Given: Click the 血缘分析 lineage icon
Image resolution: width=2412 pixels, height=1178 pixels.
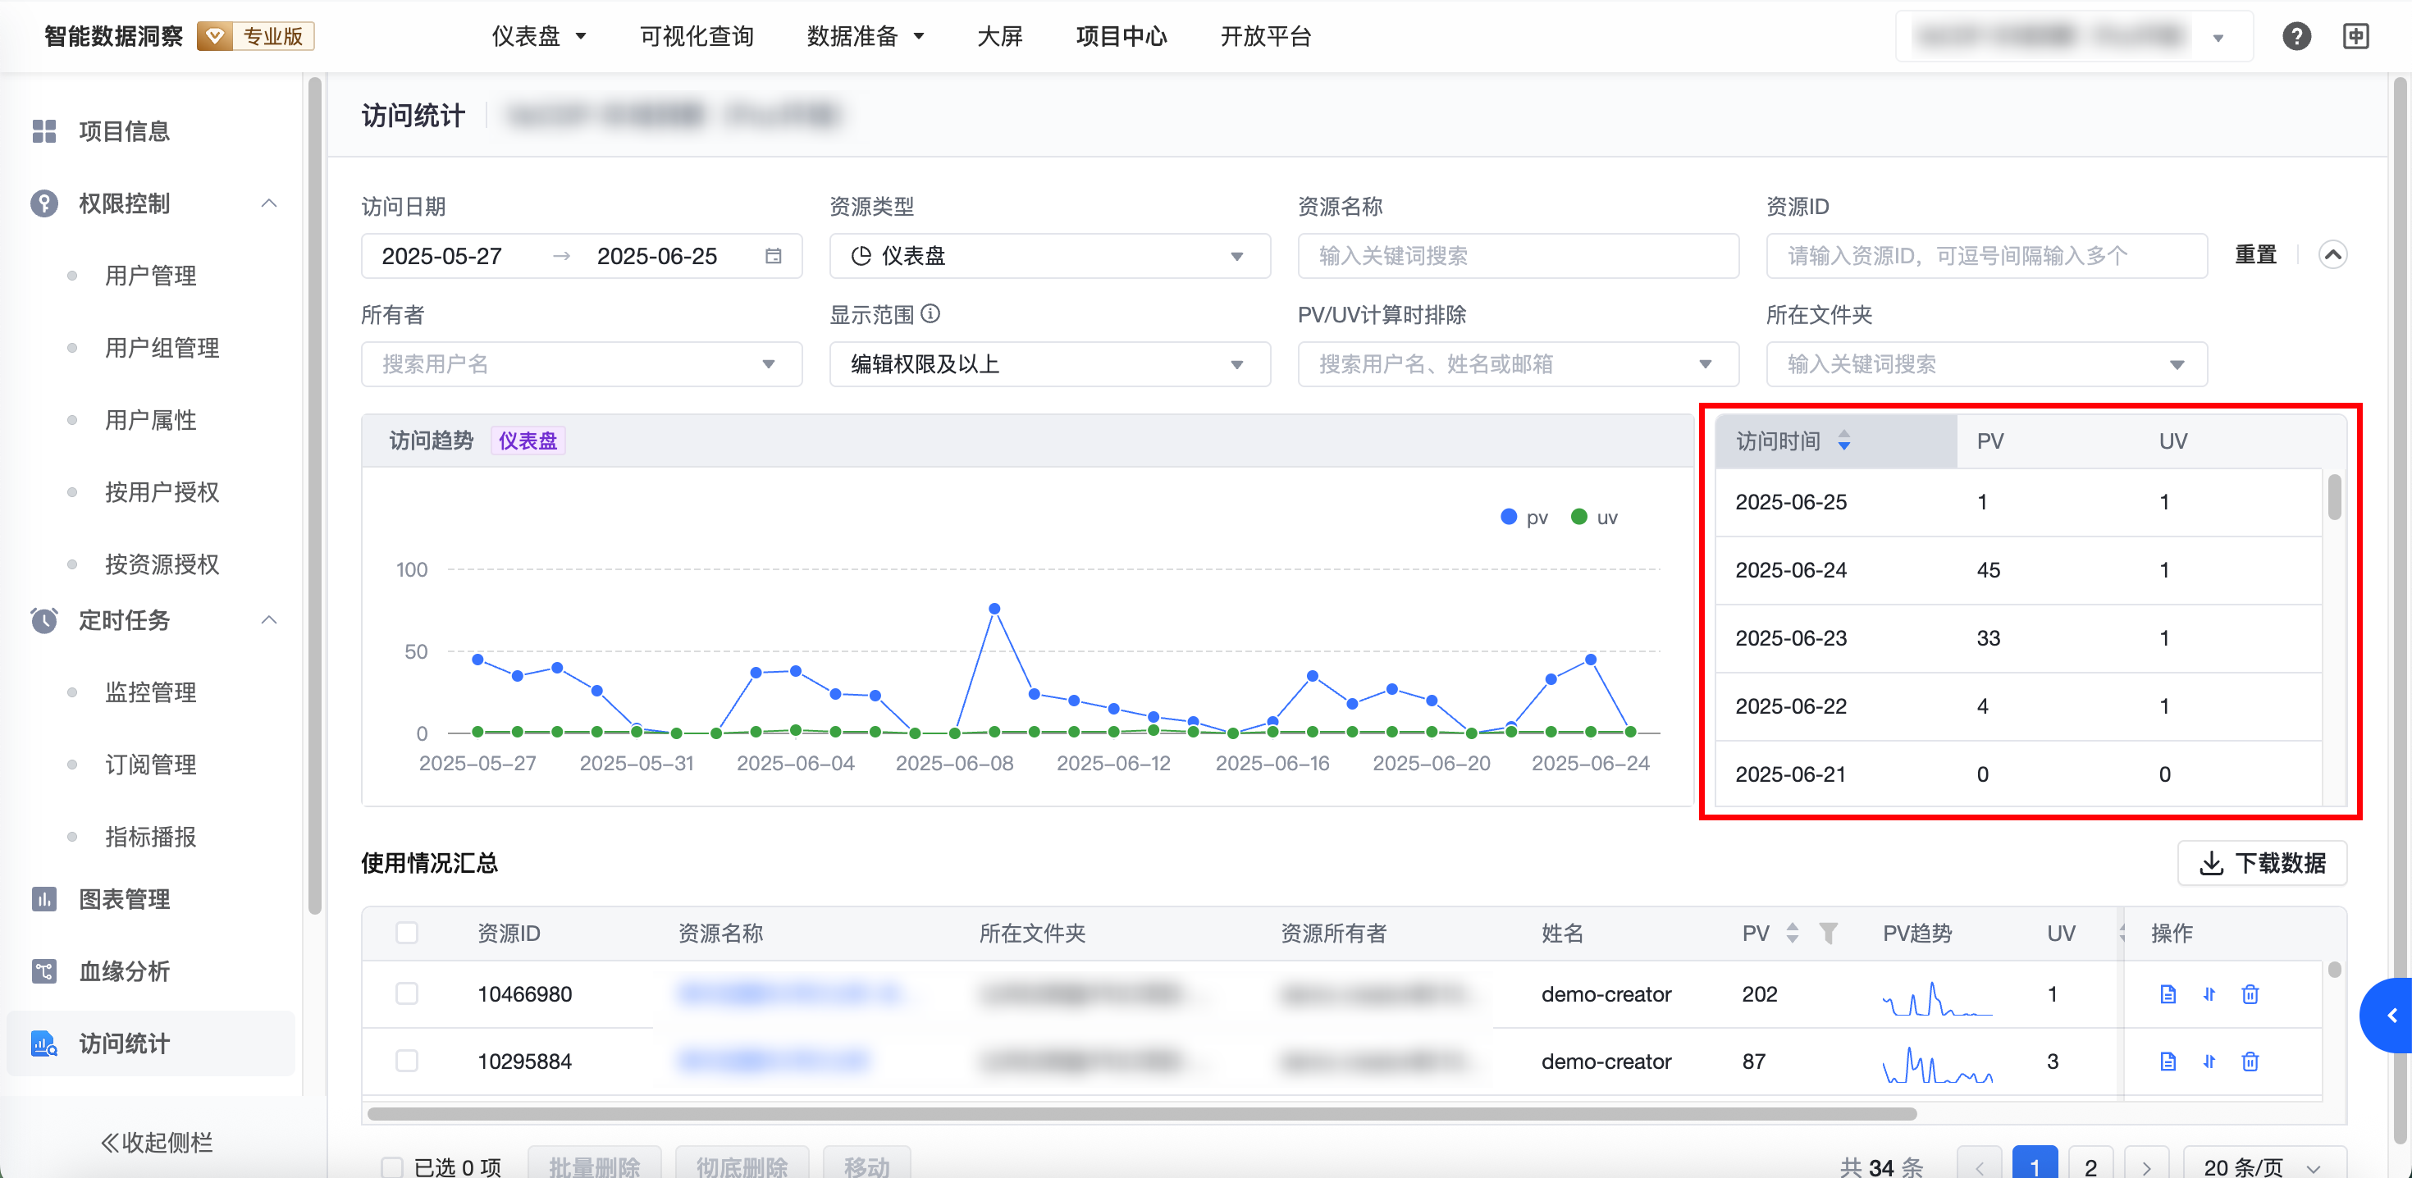Looking at the screenshot, I should [x=44, y=971].
